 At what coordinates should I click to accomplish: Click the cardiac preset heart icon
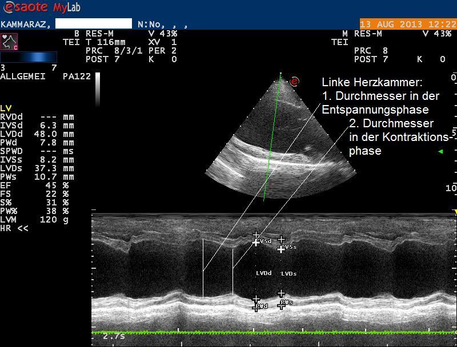coord(9,42)
